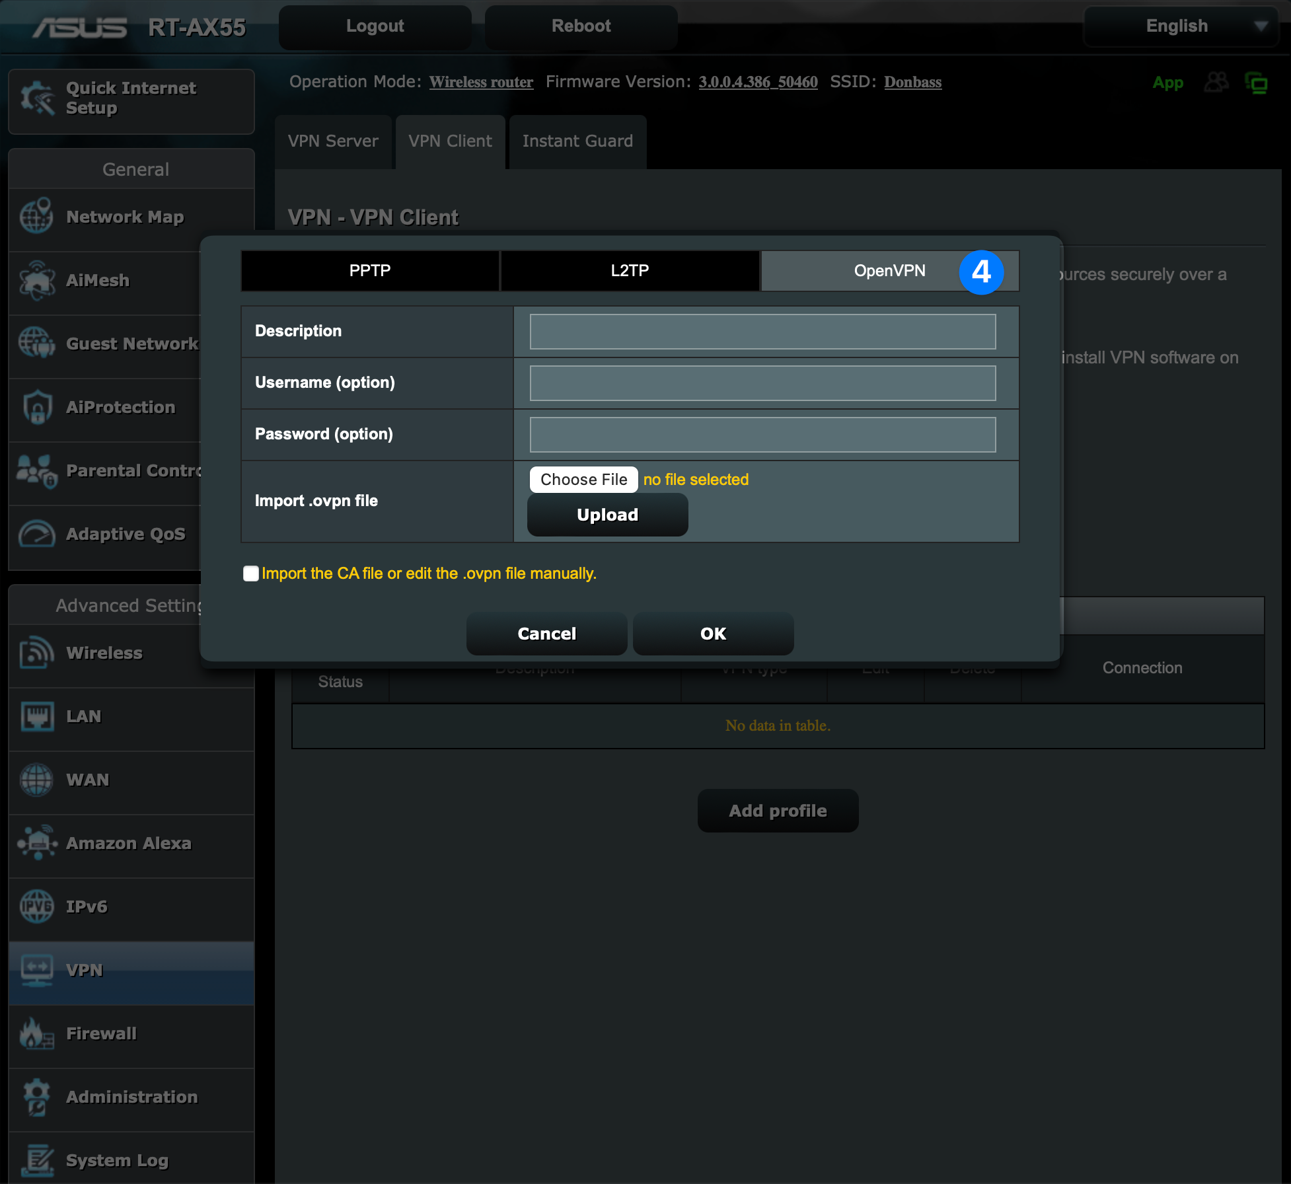Click the user accounts icon near App
This screenshot has width=1291, height=1184.
[1216, 83]
